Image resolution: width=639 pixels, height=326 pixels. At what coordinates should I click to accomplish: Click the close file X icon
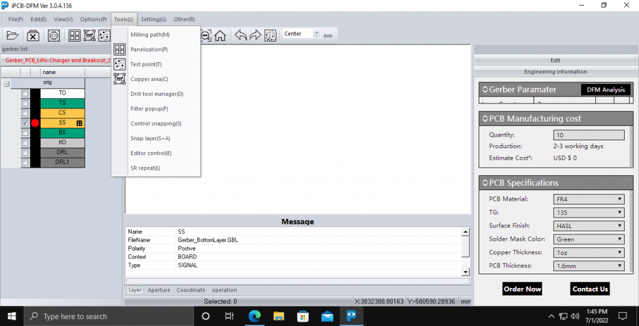click(33, 36)
